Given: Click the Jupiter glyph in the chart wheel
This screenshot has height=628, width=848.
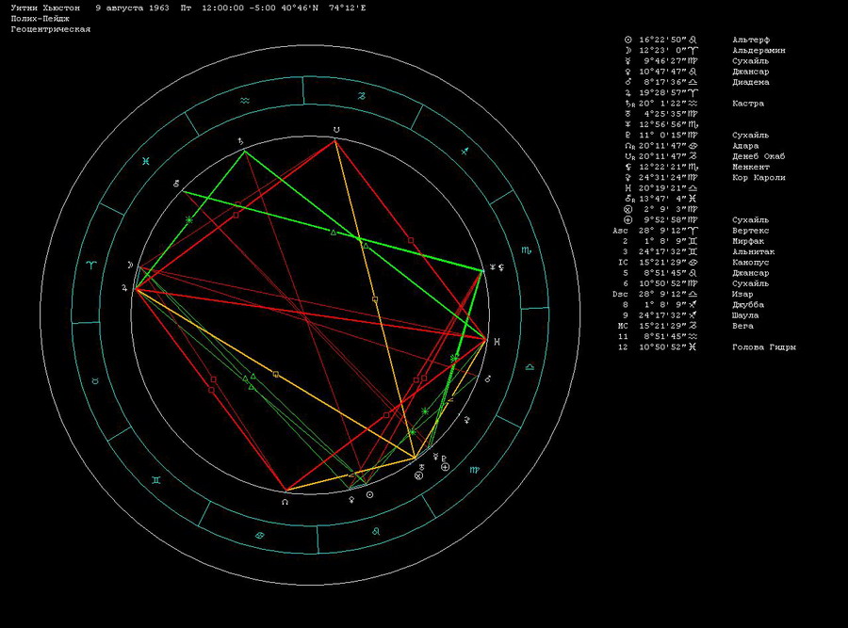Looking at the screenshot, I should click(x=125, y=288).
